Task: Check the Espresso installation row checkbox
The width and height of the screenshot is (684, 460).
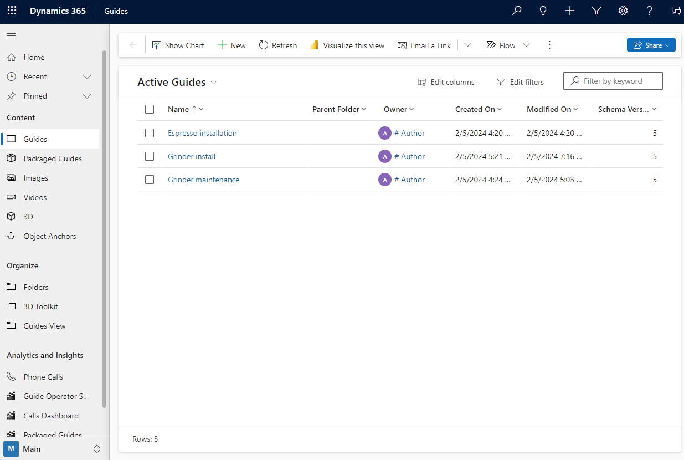Action: (x=150, y=133)
